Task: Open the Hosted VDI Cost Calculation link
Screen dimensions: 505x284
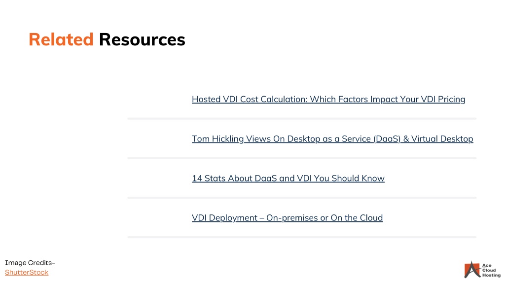Action: tap(328, 99)
